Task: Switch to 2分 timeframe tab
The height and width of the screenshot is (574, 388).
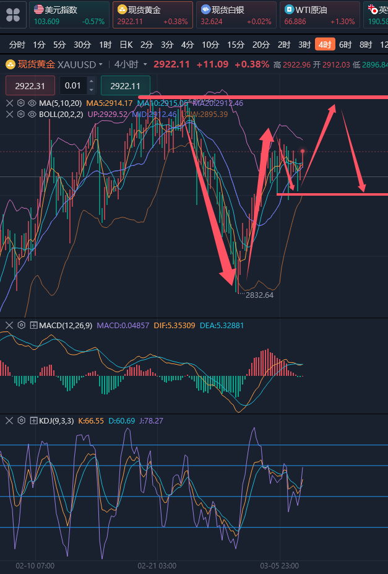Action: [147, 45]
